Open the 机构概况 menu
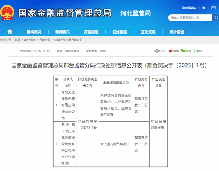This screenshot has width=219, height=171. (34, 32)
